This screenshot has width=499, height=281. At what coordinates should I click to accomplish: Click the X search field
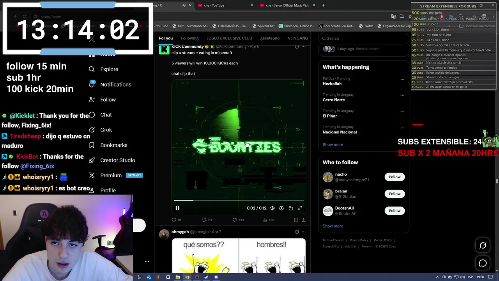coord(363,38)
